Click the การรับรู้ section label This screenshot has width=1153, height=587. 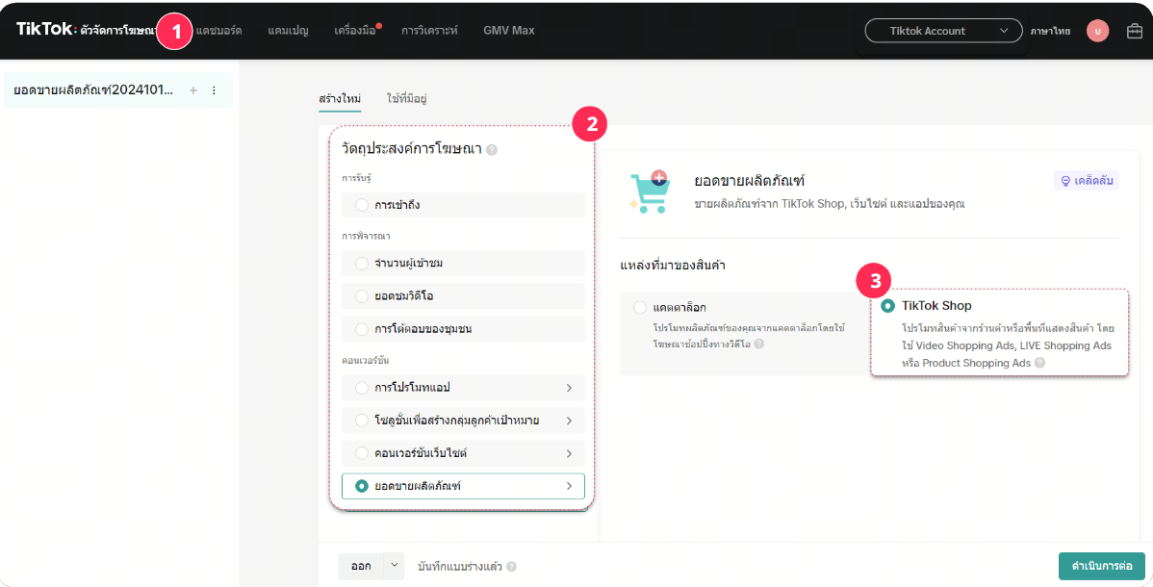pyautogui.click(x=357, y=178)
